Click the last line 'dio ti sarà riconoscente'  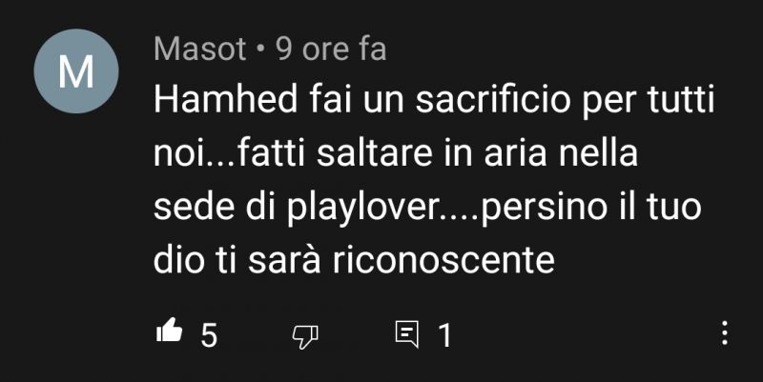tap(354, 260)
